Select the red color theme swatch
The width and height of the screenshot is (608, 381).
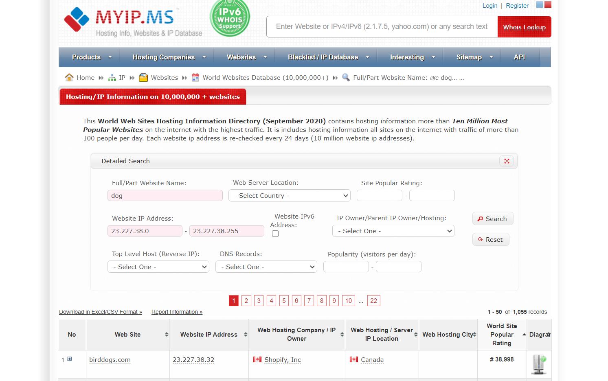point(548,4)
